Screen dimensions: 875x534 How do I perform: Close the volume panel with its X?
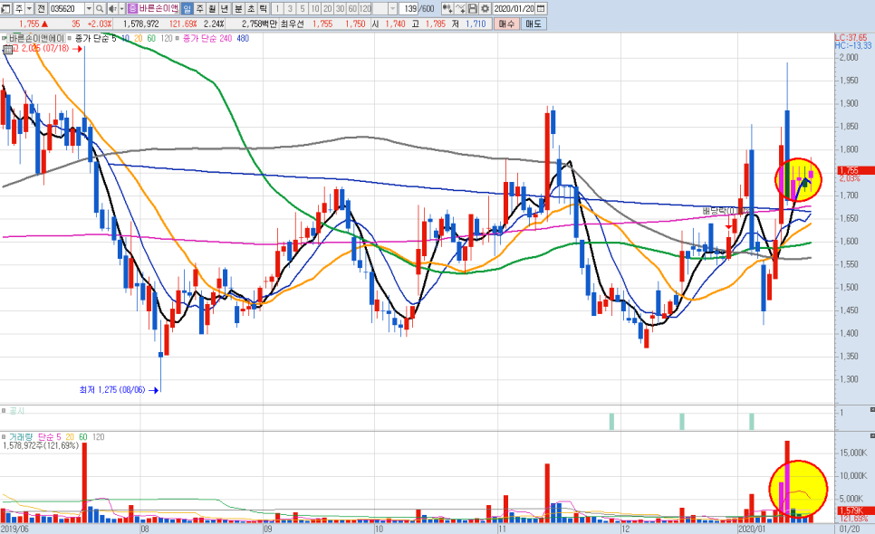coord(871,434)
